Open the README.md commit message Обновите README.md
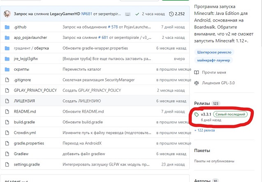Viewport: 262px width, 182px height. click(x=83, y=111)
